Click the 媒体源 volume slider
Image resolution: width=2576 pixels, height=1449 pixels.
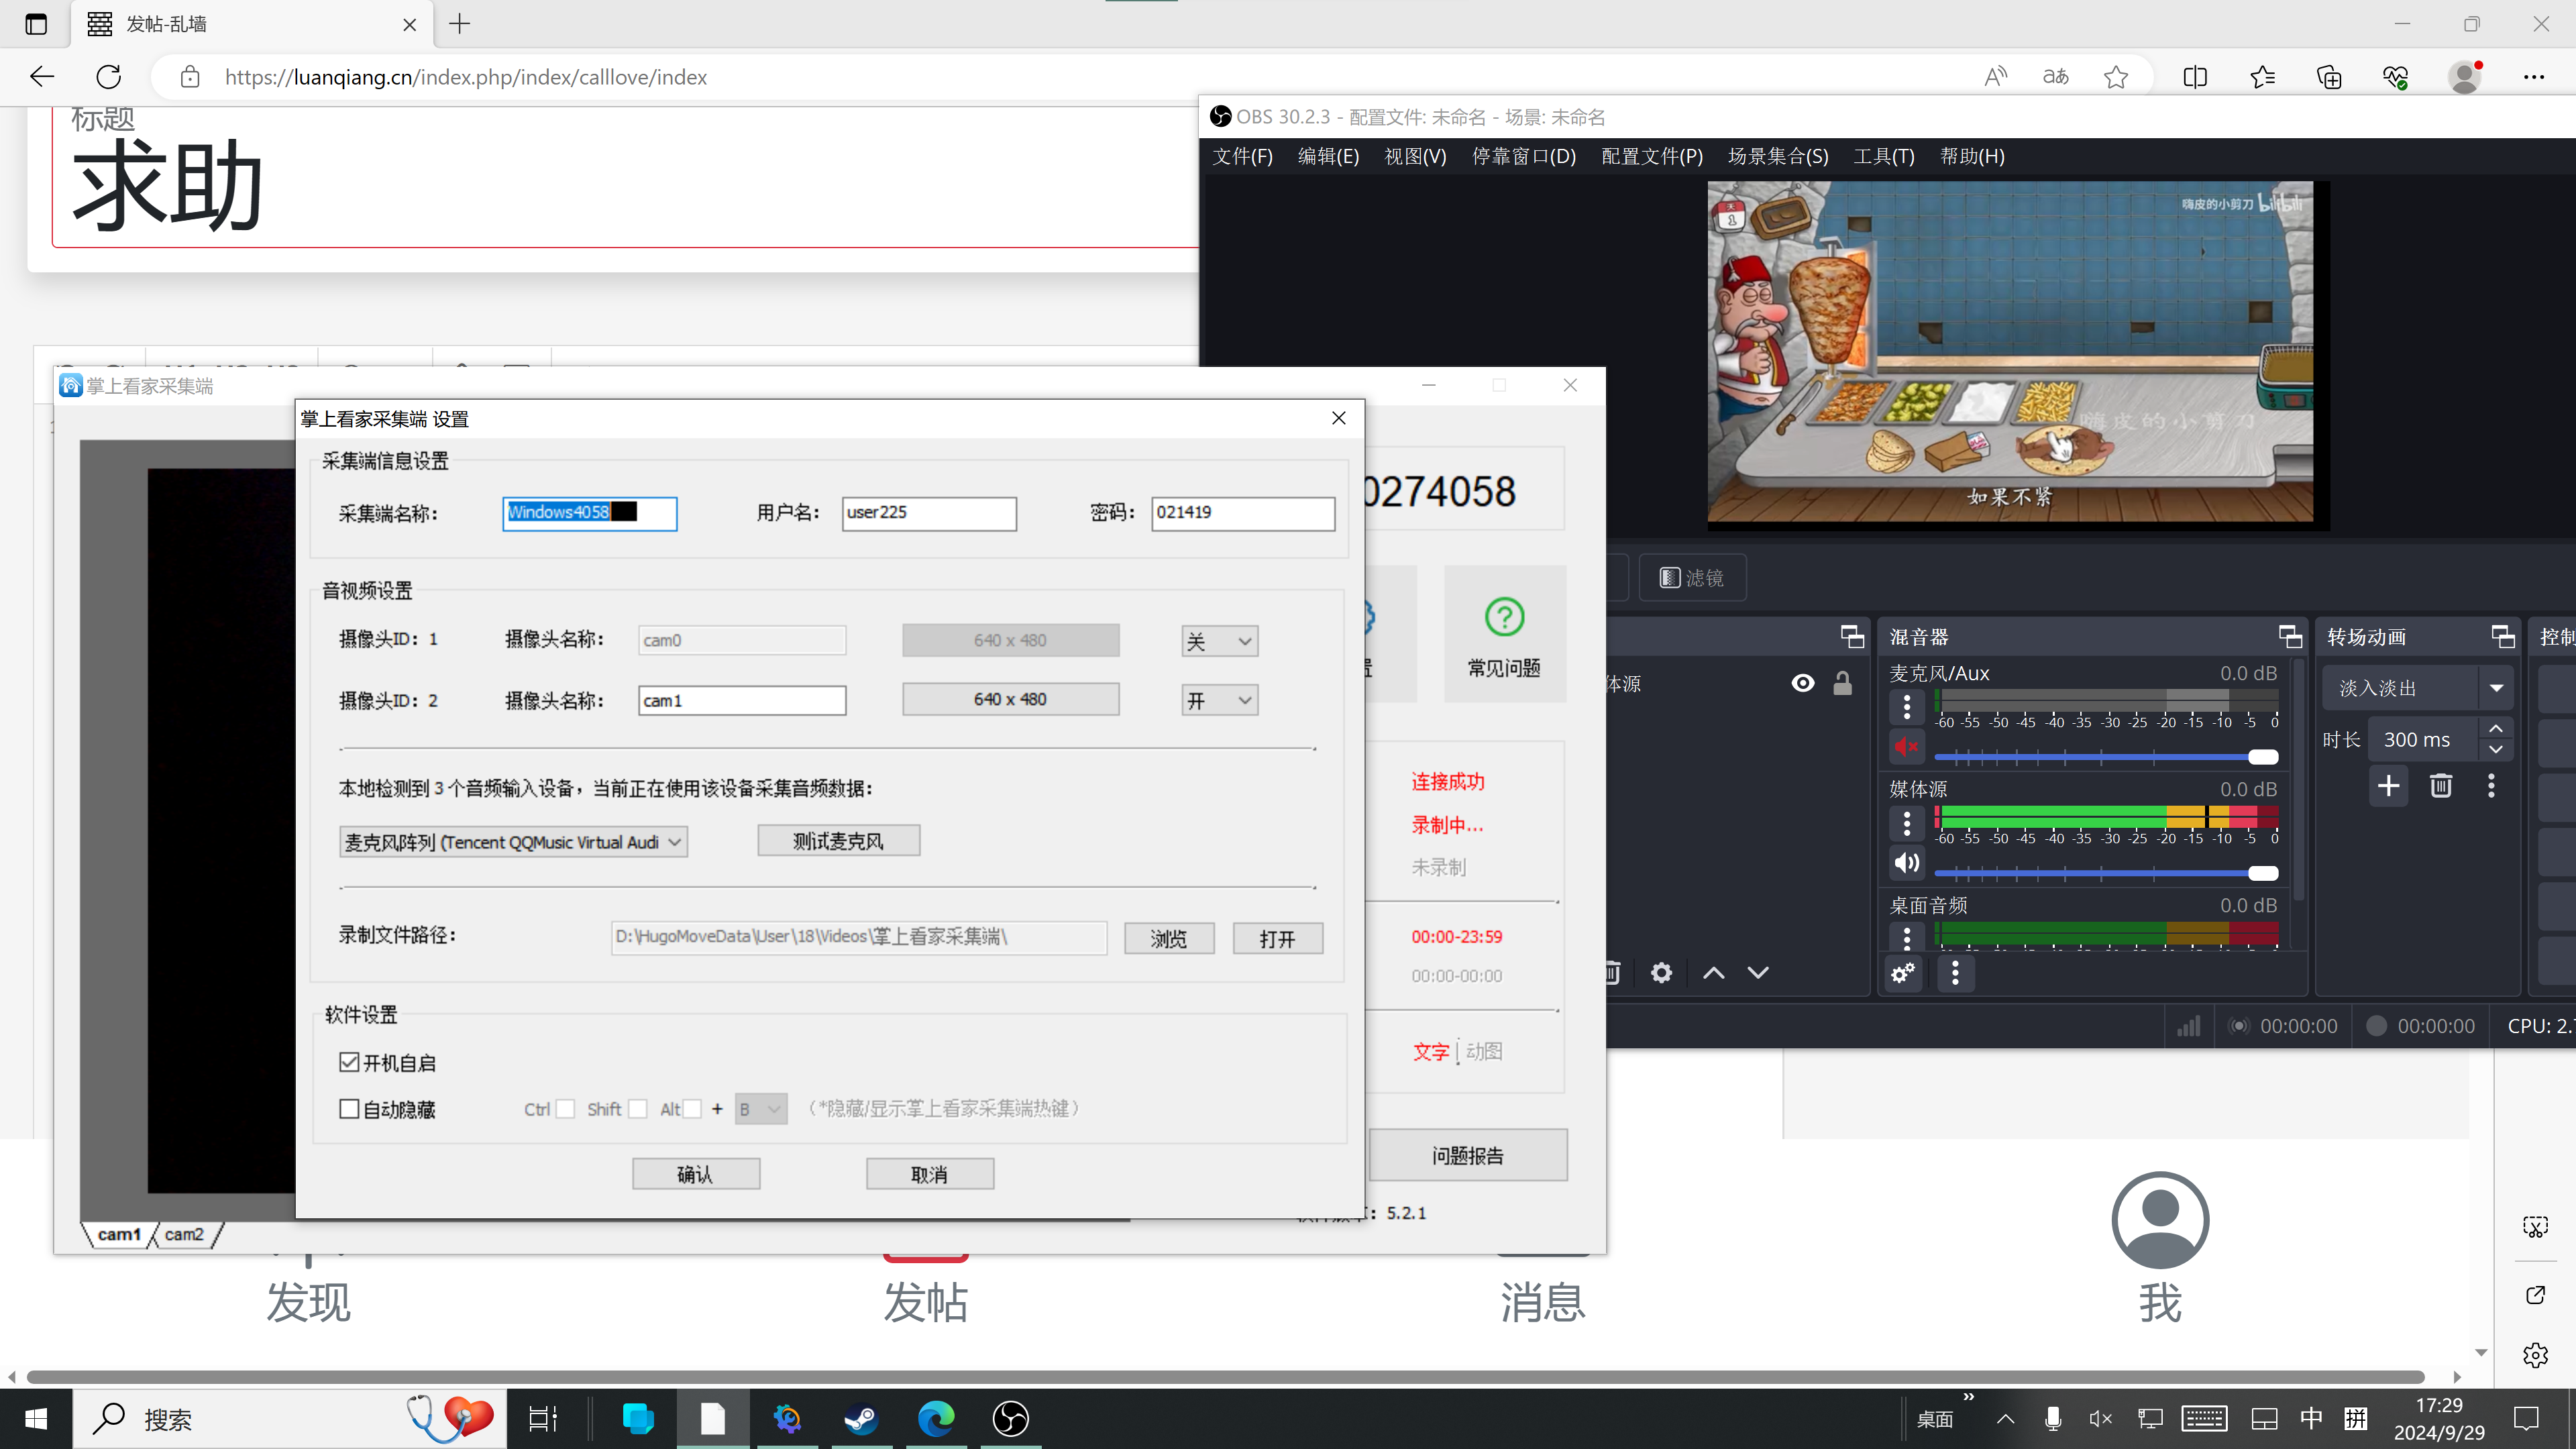coord(2106,873)
